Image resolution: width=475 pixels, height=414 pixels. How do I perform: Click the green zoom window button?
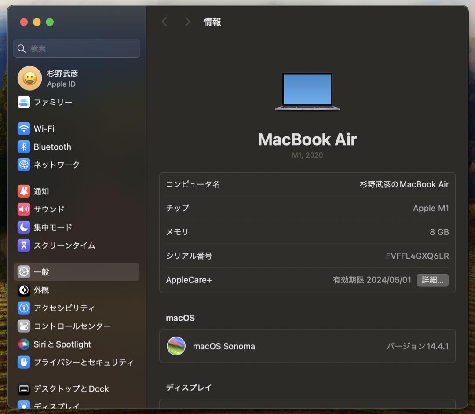50,22
